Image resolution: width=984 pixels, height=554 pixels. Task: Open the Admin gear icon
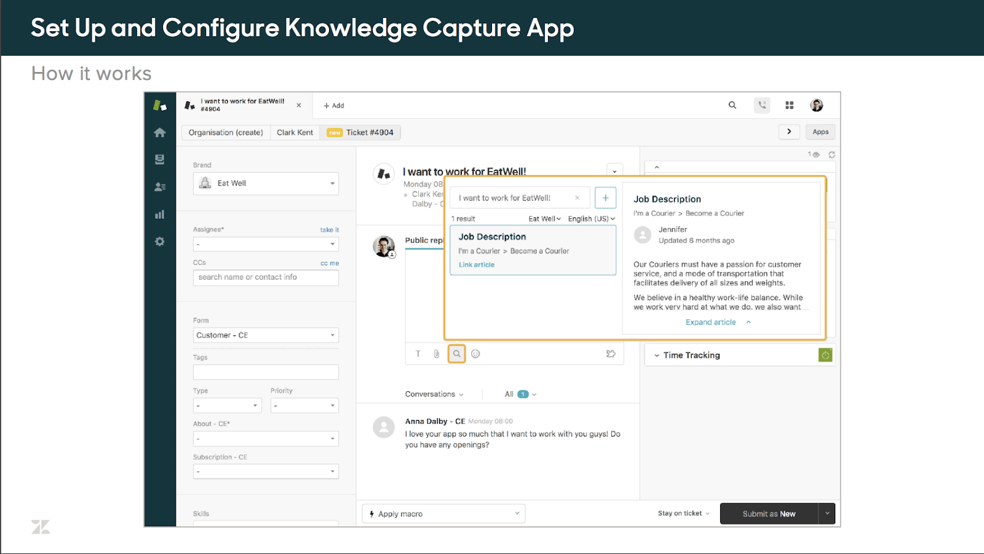(x=160, y=242)
